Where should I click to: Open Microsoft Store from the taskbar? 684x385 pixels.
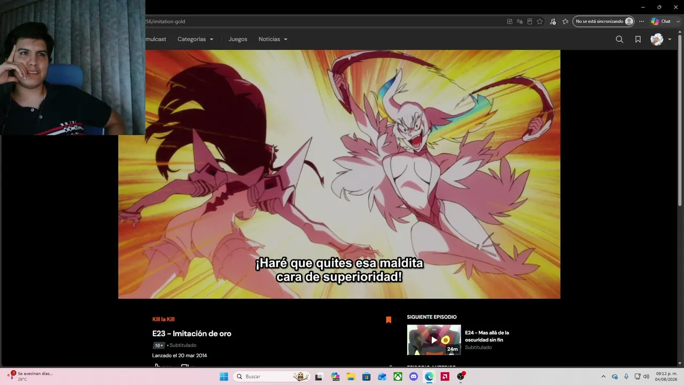tap(367, 376)
